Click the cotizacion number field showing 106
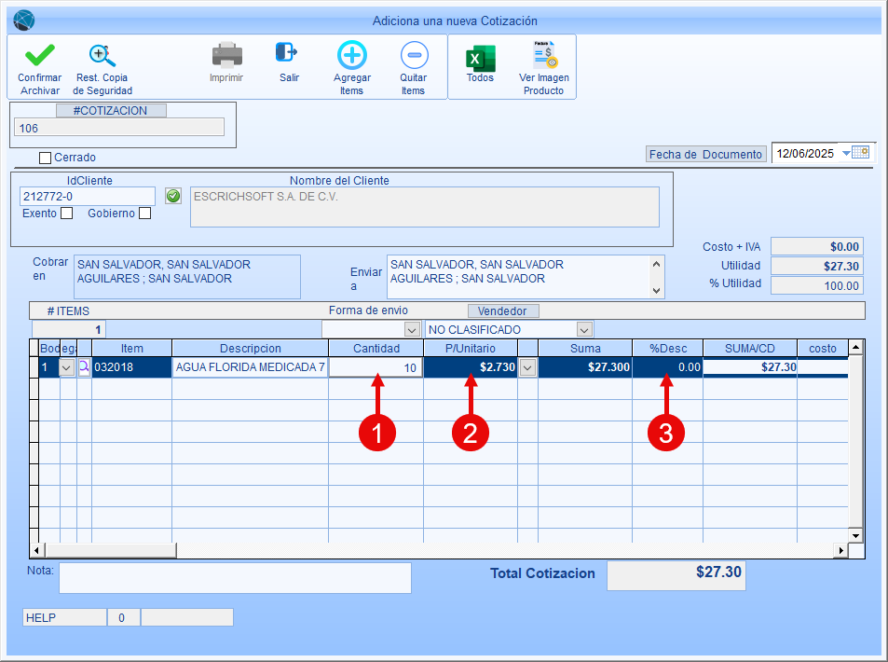This screenshot has width=888, height=662. [x=119, y=128]
